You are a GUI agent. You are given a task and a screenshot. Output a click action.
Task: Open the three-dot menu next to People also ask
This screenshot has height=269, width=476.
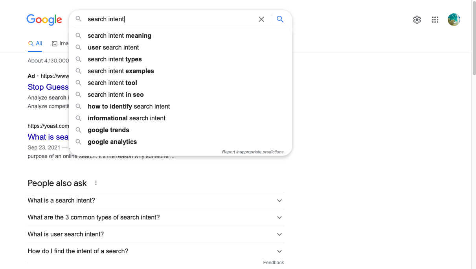click(96, 182)
